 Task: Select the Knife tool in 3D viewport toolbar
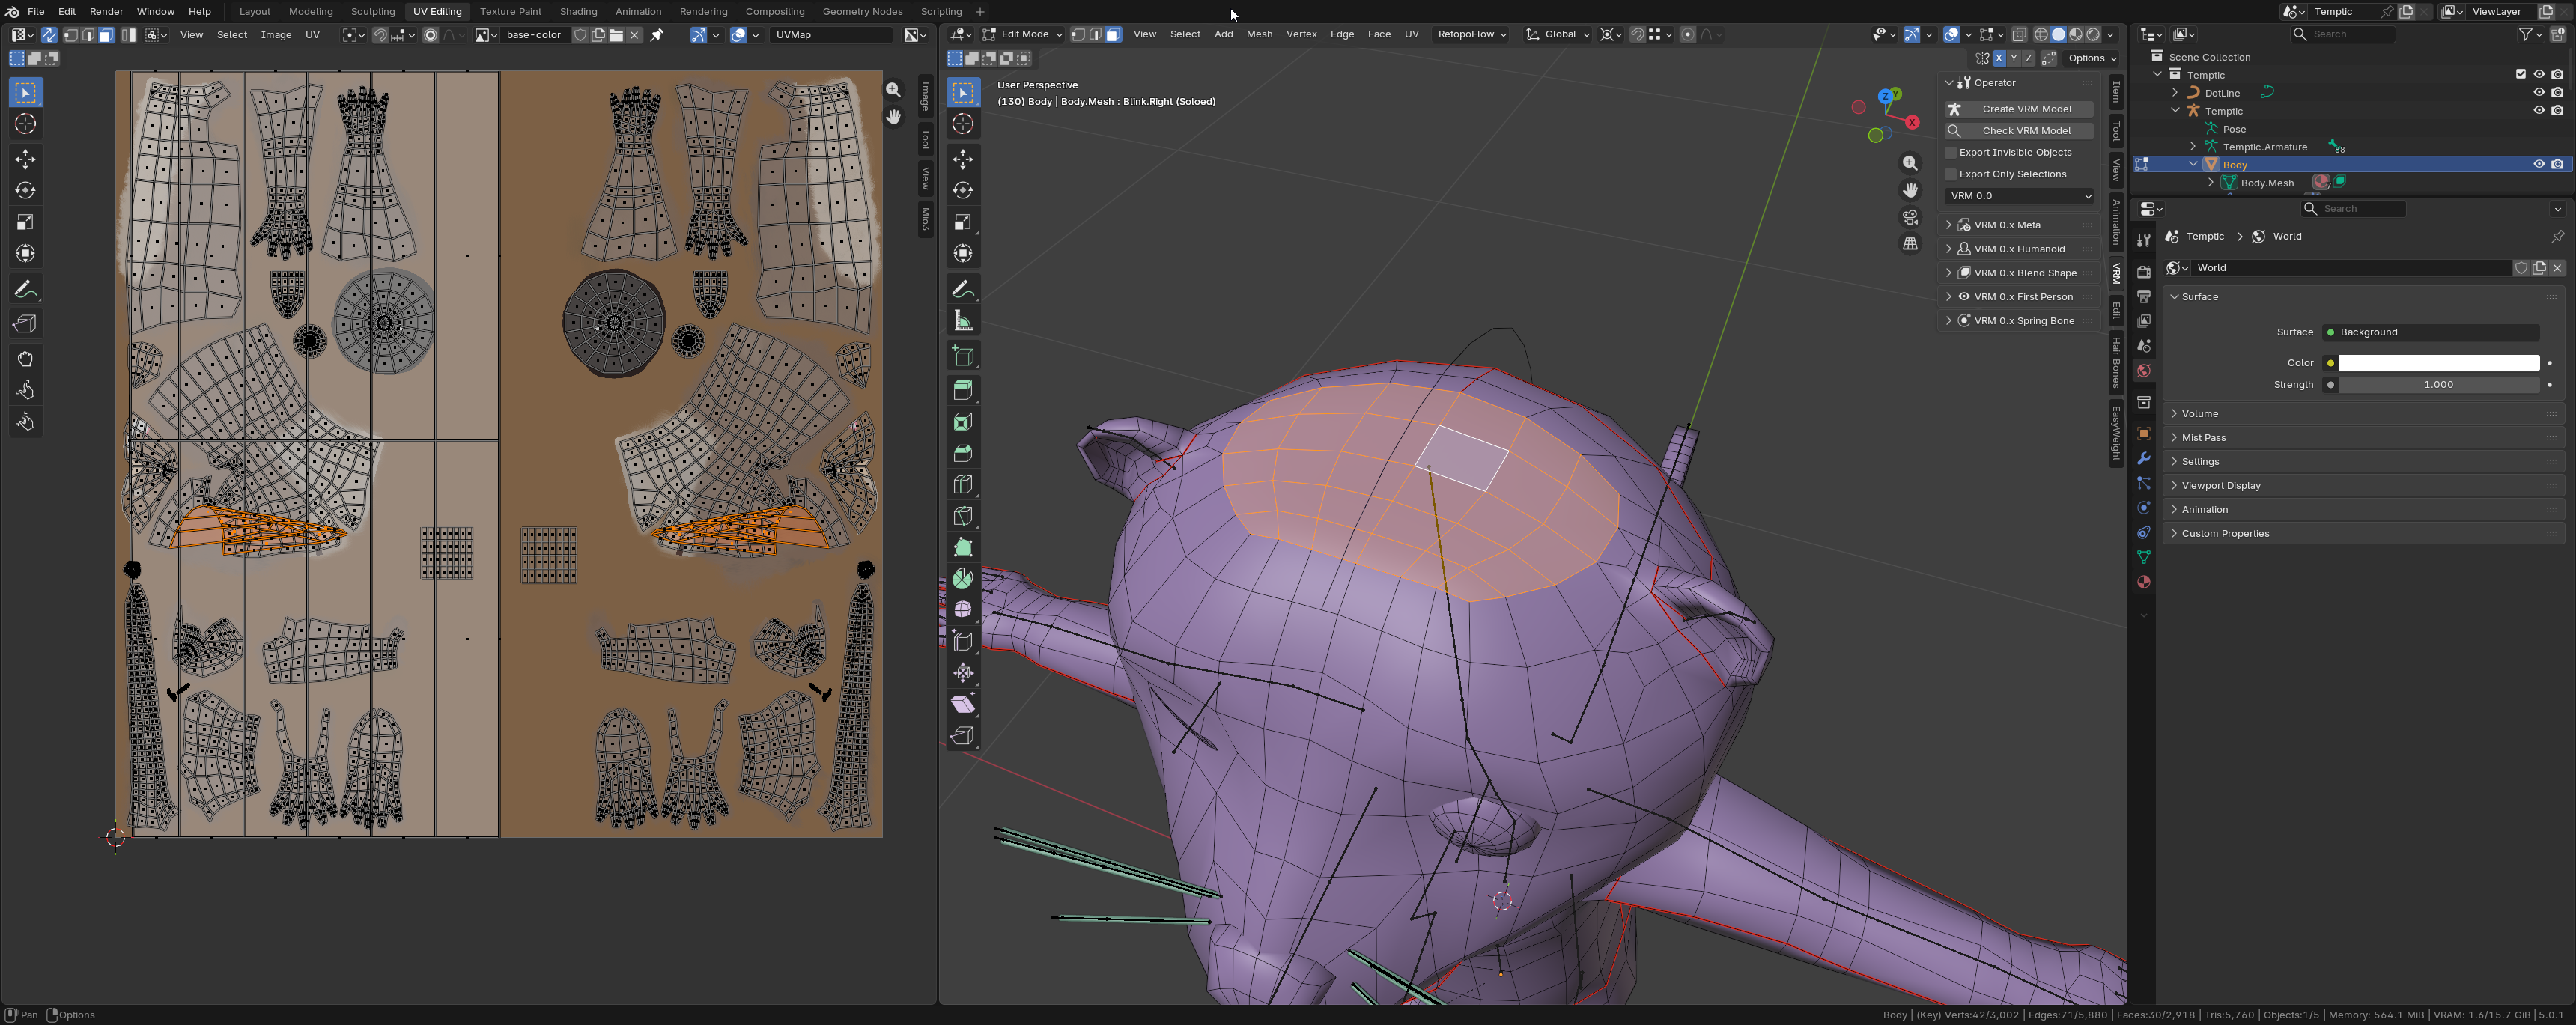[963, 516]
